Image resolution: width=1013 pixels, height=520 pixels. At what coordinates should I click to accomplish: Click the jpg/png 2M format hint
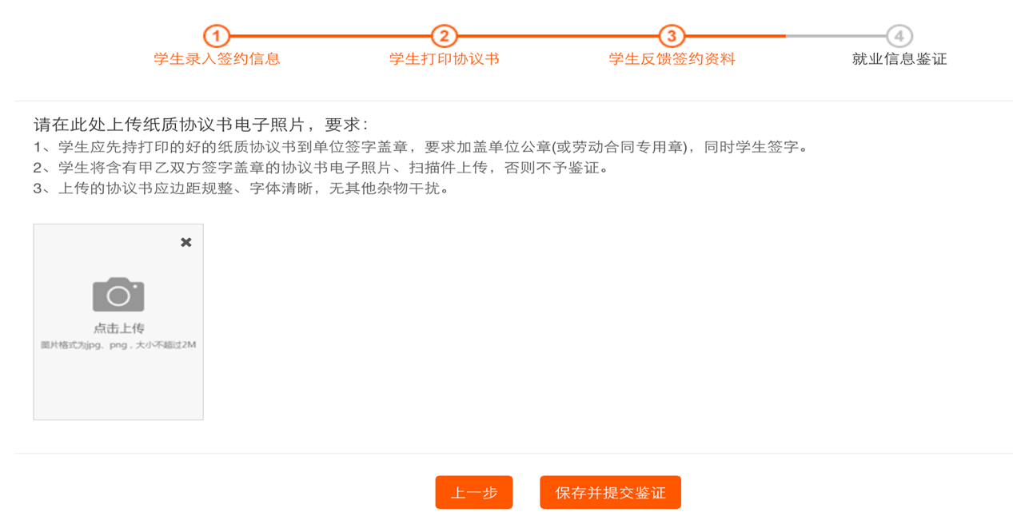(x=118, y=345)
